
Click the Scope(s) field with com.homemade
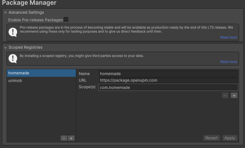pyautogui.click(x=168, y=88)
